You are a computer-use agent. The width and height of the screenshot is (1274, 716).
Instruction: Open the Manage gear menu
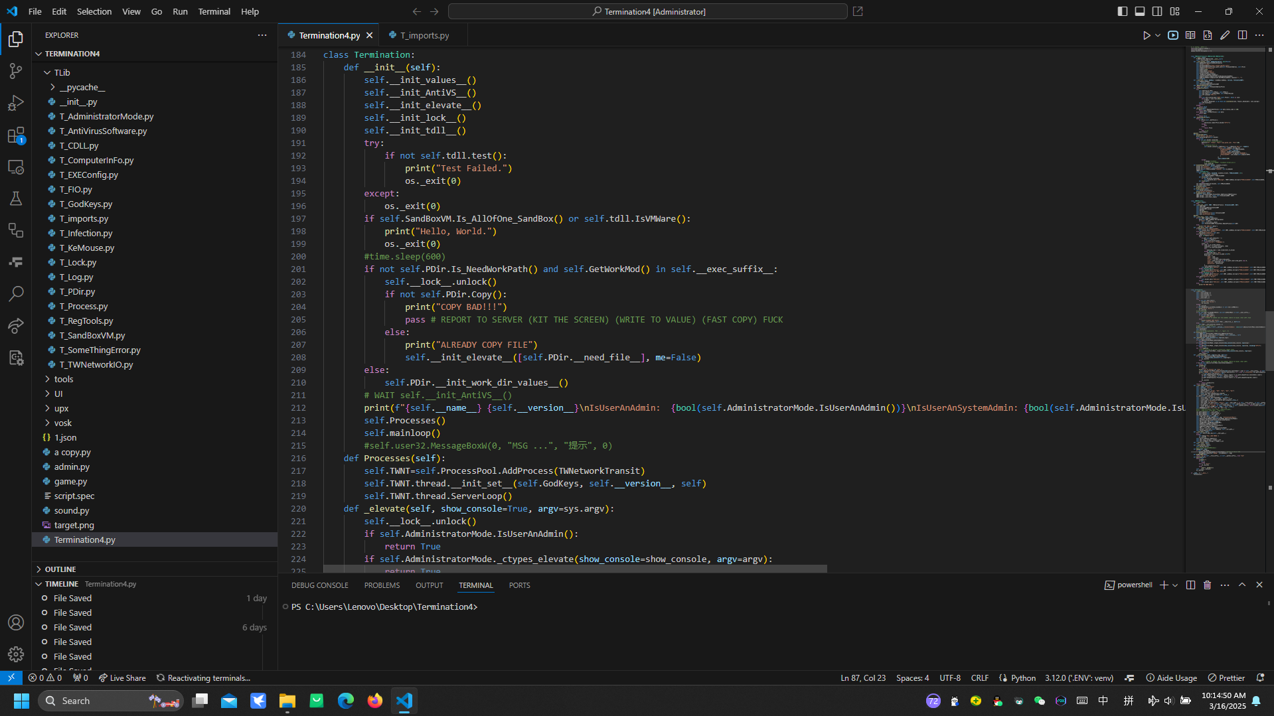16,654
